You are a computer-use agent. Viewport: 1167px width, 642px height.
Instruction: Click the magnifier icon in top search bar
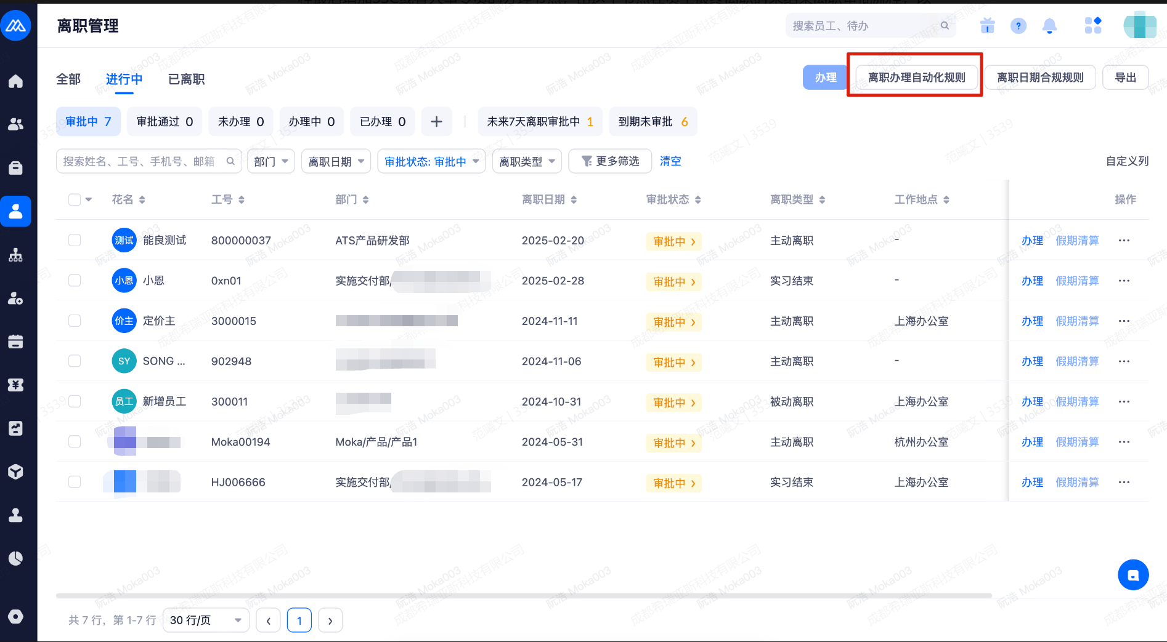(x=945, y=26)
